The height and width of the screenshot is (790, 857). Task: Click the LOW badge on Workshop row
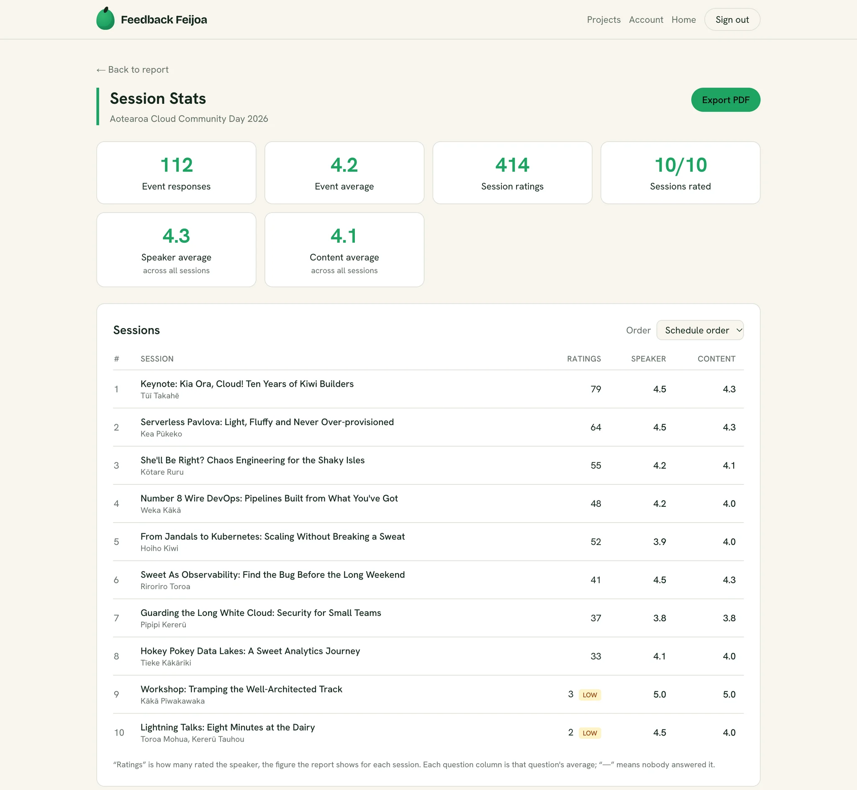tap(590, 695)
